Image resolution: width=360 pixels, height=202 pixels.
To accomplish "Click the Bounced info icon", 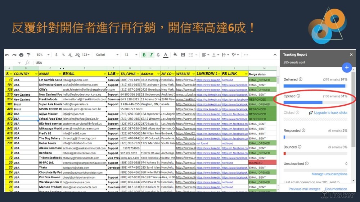I will (300, 147).
